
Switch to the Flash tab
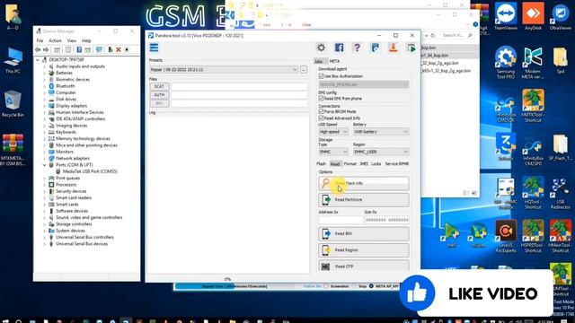click(x=322, y=163)
